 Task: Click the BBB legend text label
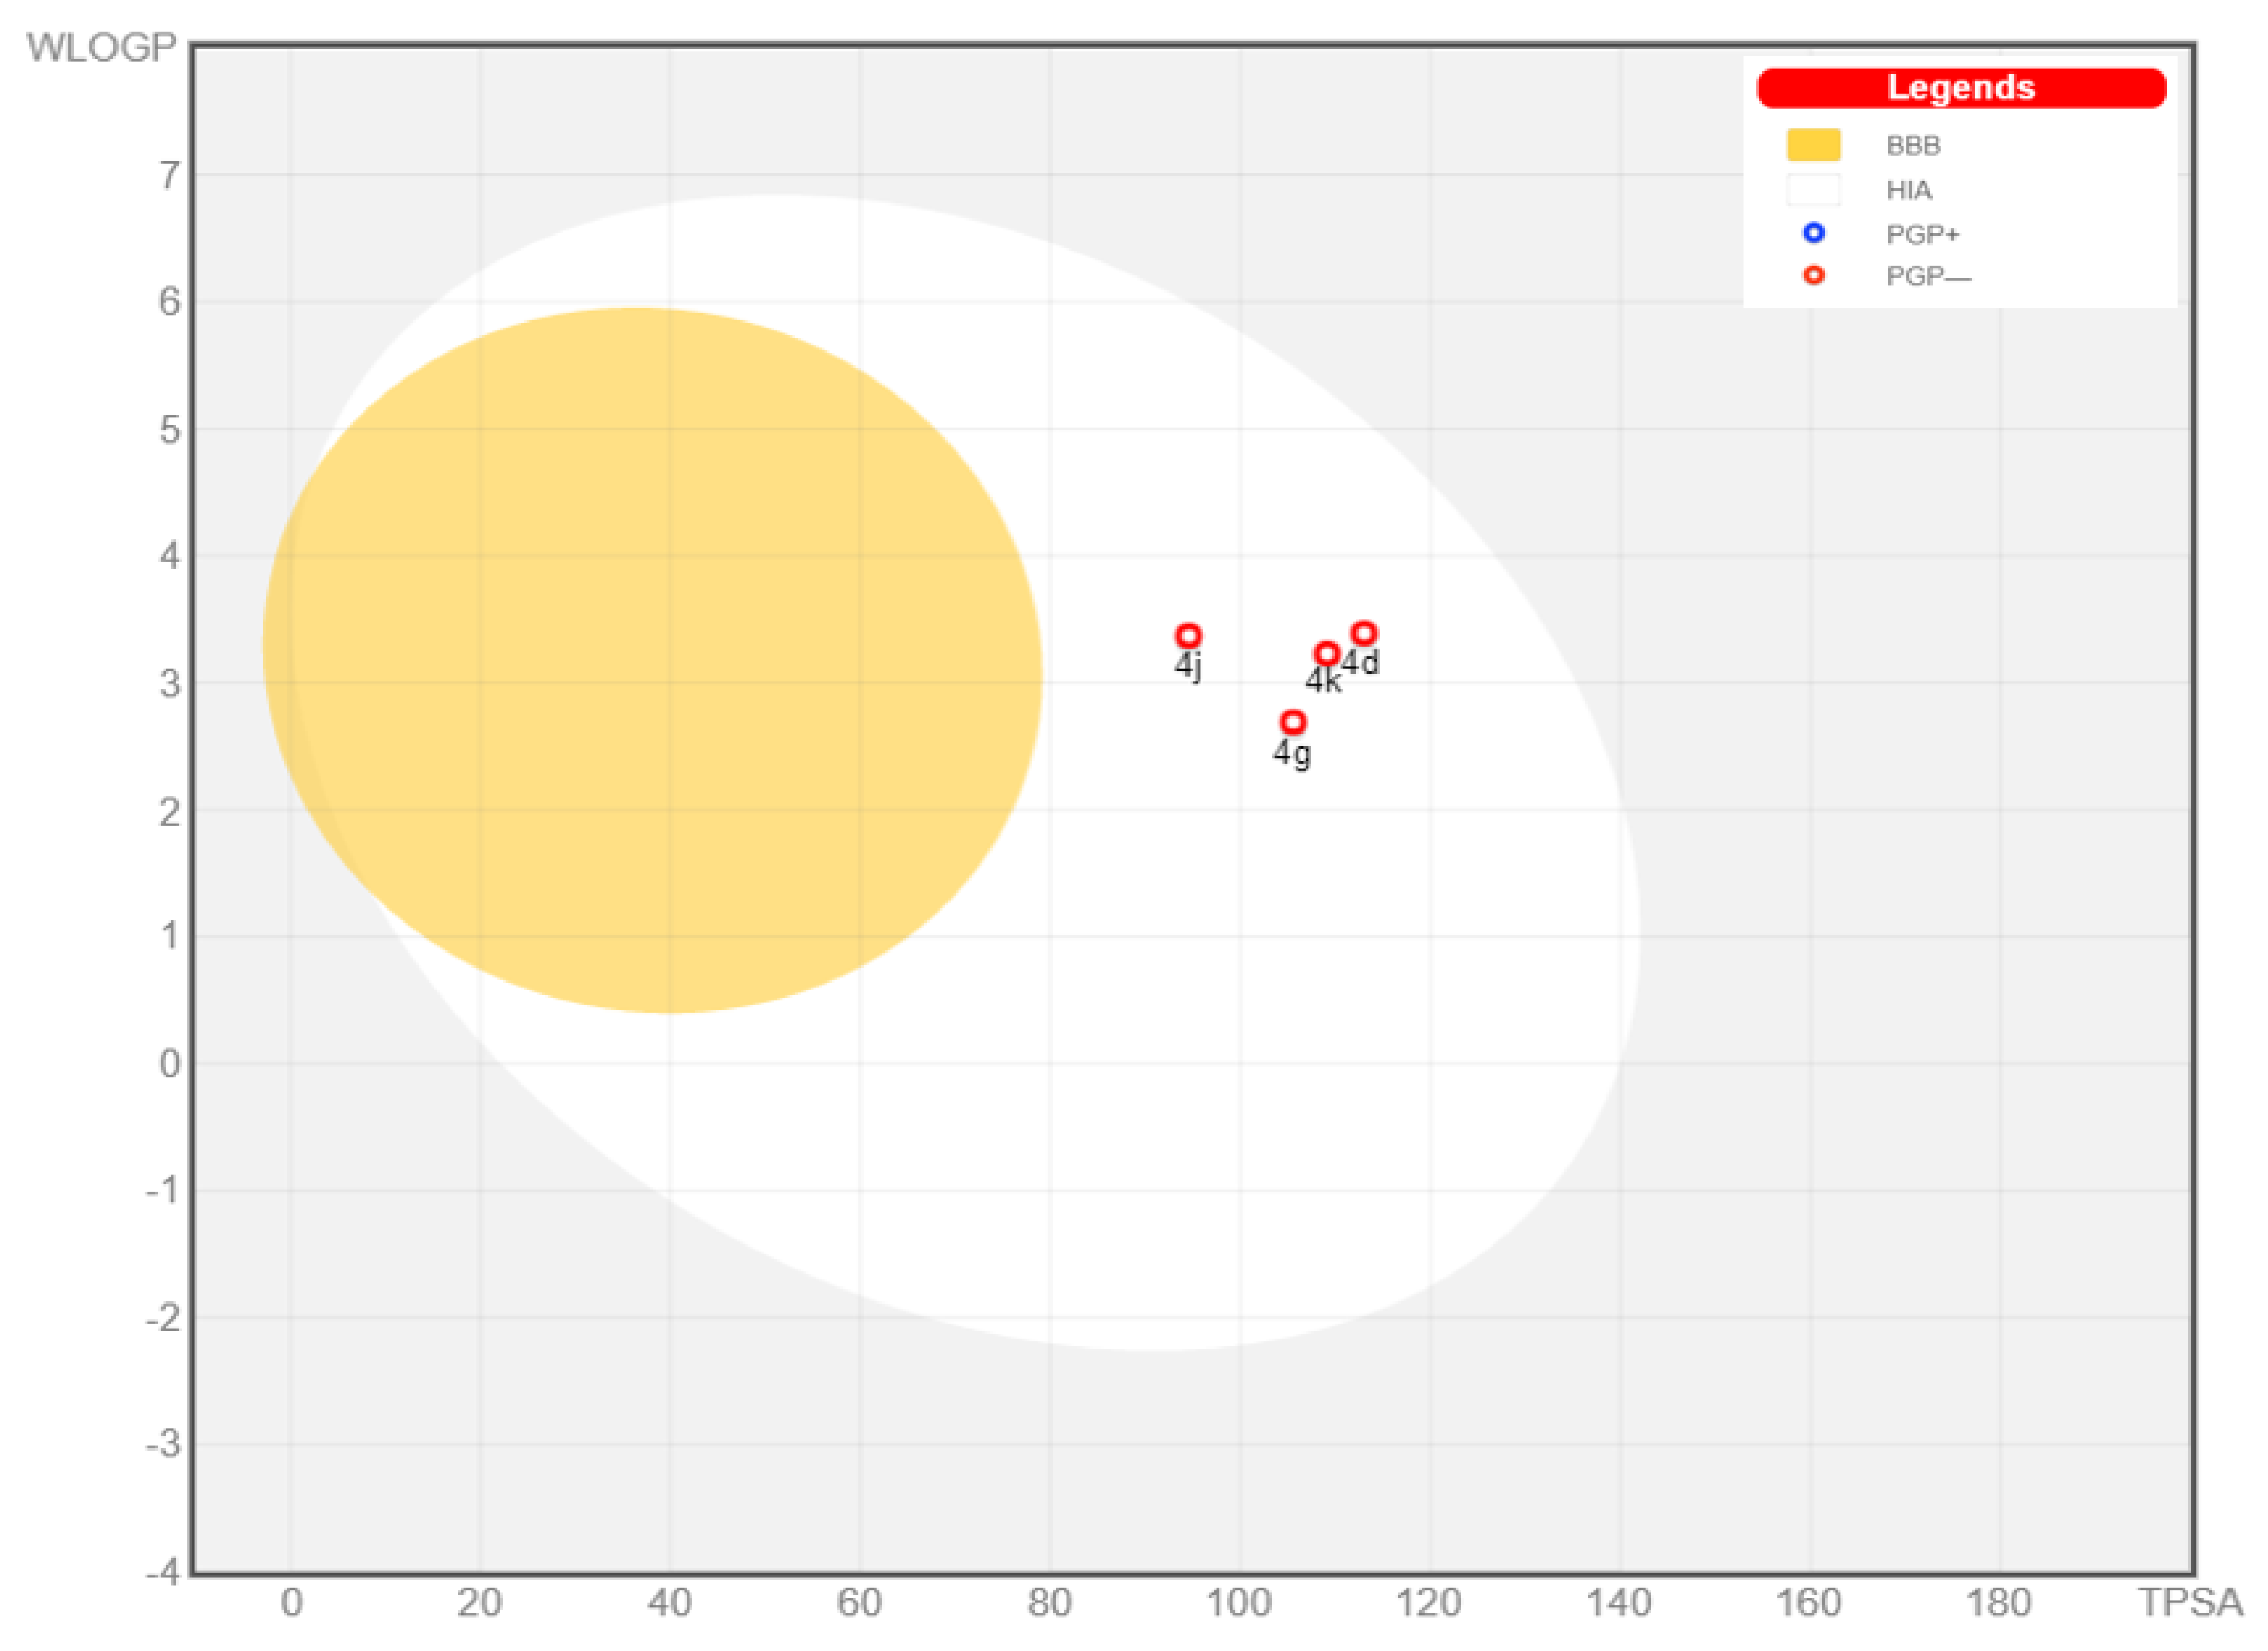tap(1913, 146)
